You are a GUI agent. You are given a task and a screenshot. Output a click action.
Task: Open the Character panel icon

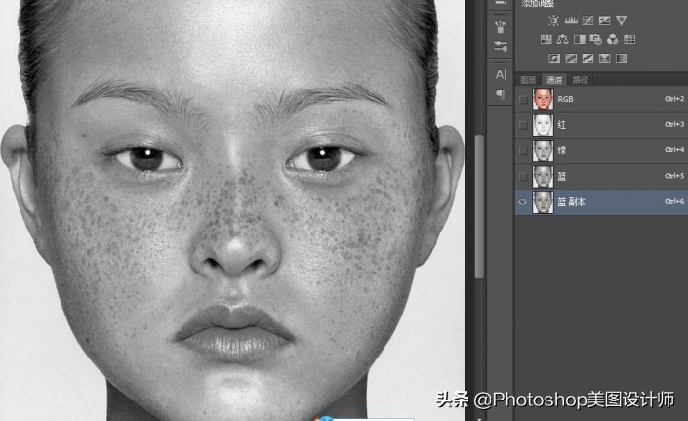point(501,74)
